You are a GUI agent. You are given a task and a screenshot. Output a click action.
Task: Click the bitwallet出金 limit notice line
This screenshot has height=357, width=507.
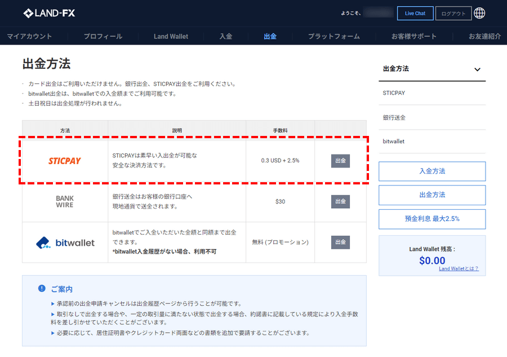(103, 94)
